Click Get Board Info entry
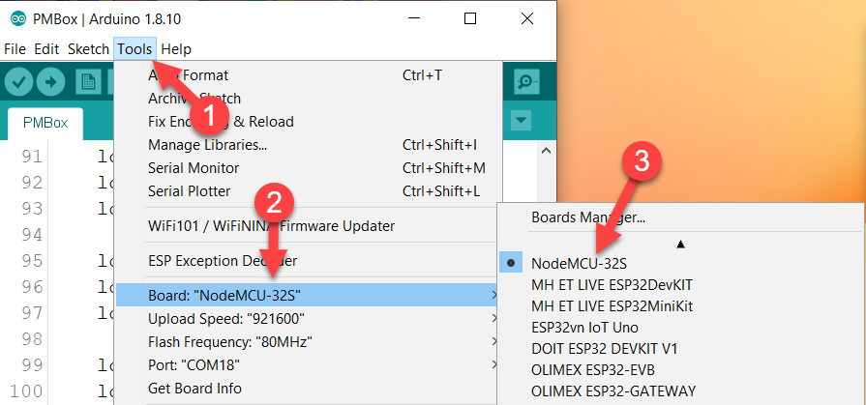The image size is (866, 405). 309,389
